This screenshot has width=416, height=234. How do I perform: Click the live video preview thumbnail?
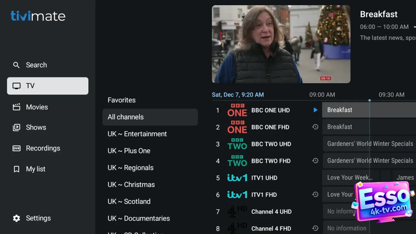point(281,44)
